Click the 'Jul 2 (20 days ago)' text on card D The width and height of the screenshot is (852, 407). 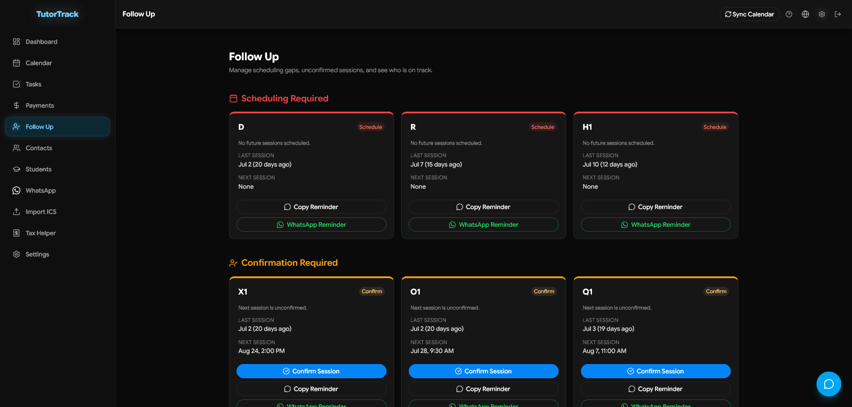point(265,164)
